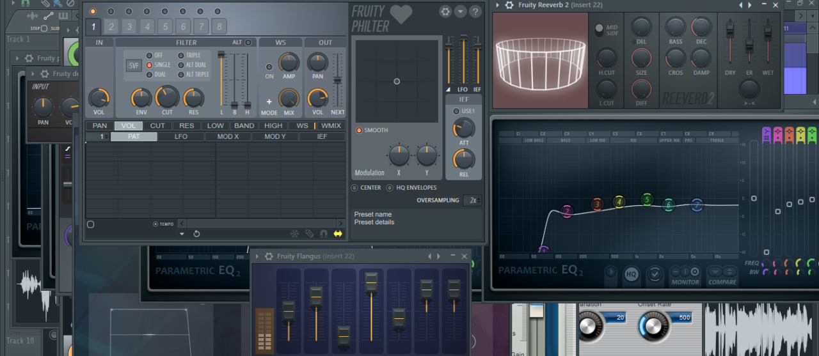Open the OVERSAMPLING 2x dropdown
This screenshot has height=356, width=819.
pyautogui.click(x=472, y=200)
